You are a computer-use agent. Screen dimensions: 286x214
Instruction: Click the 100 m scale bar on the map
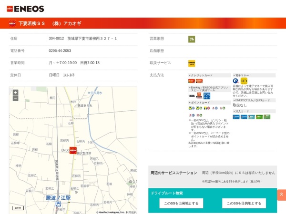click(x=18, y=208)
